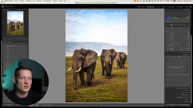Toggle the Effecten panel on/off switch
Screen dimensions: 193x108
(166, 100)
